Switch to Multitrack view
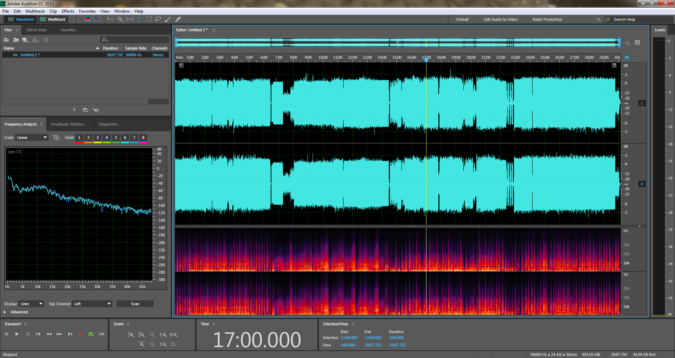675x358 pixels. coord(53,19)
